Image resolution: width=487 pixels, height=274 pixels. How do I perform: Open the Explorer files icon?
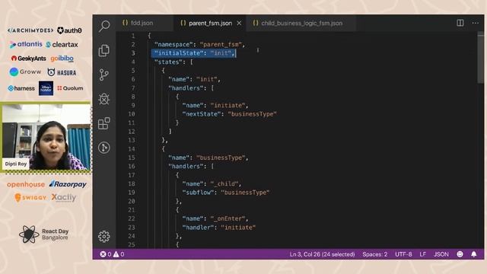[104, 50]
